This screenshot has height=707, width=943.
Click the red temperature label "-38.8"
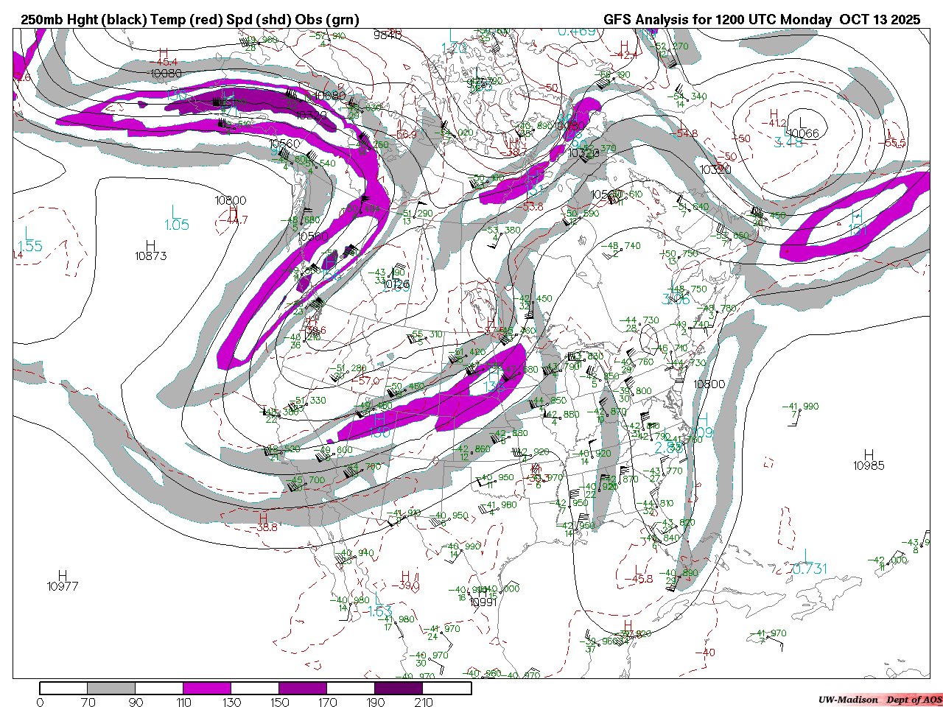263,527
